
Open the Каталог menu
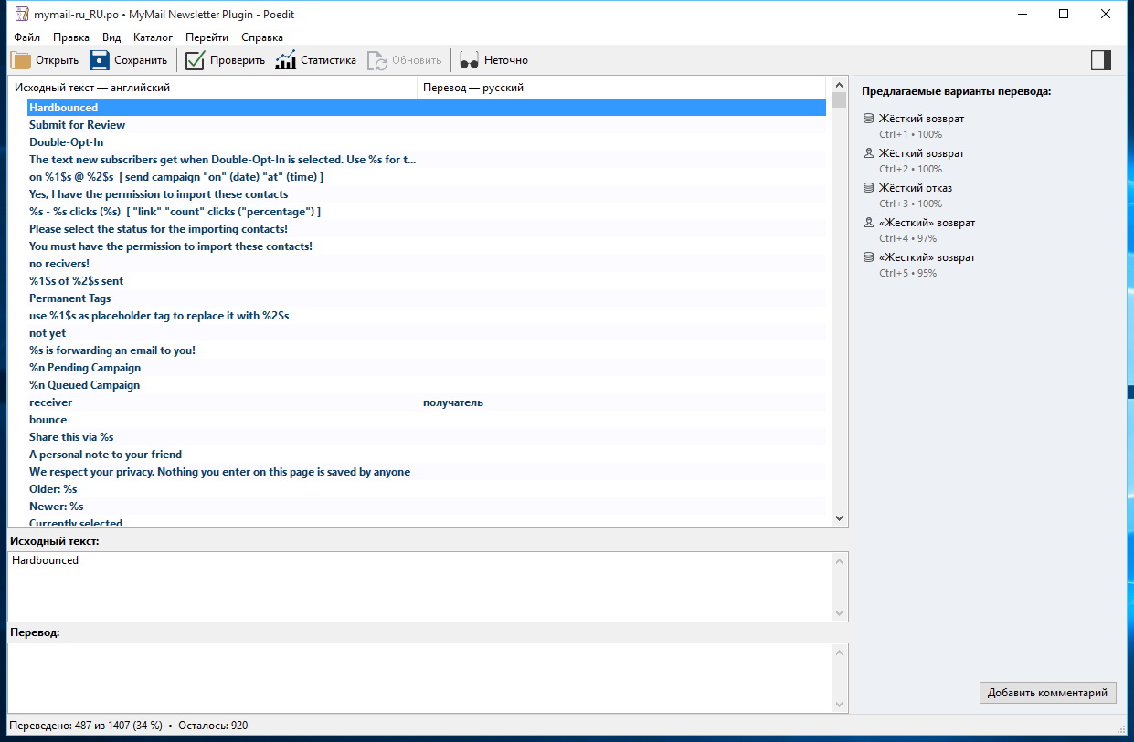[153, 37]
